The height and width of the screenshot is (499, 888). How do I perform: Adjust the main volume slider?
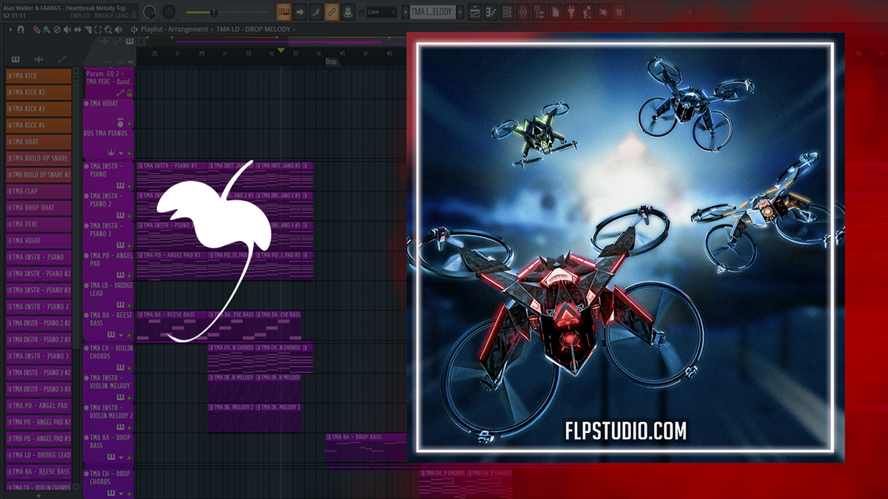[x=214, y=11]
